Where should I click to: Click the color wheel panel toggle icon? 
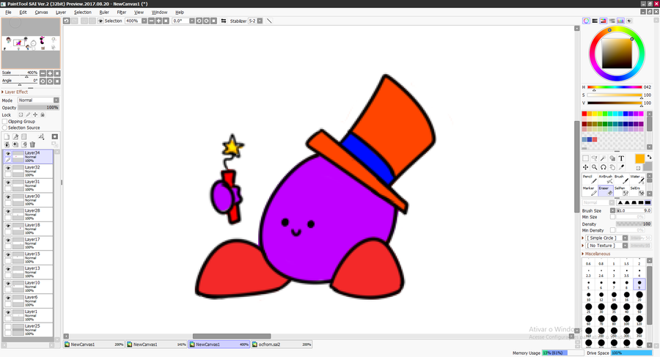tap(586, 21)
